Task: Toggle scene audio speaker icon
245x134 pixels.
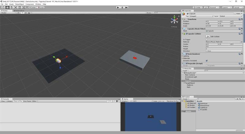Action: click(x=26, y=13)
